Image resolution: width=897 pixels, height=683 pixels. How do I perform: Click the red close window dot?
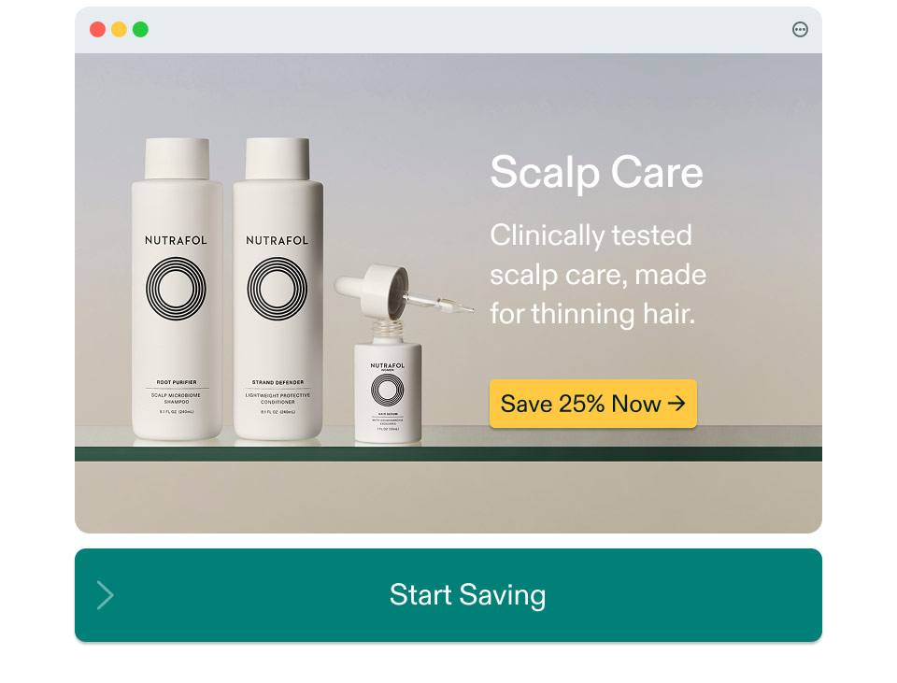coord(98,29)
